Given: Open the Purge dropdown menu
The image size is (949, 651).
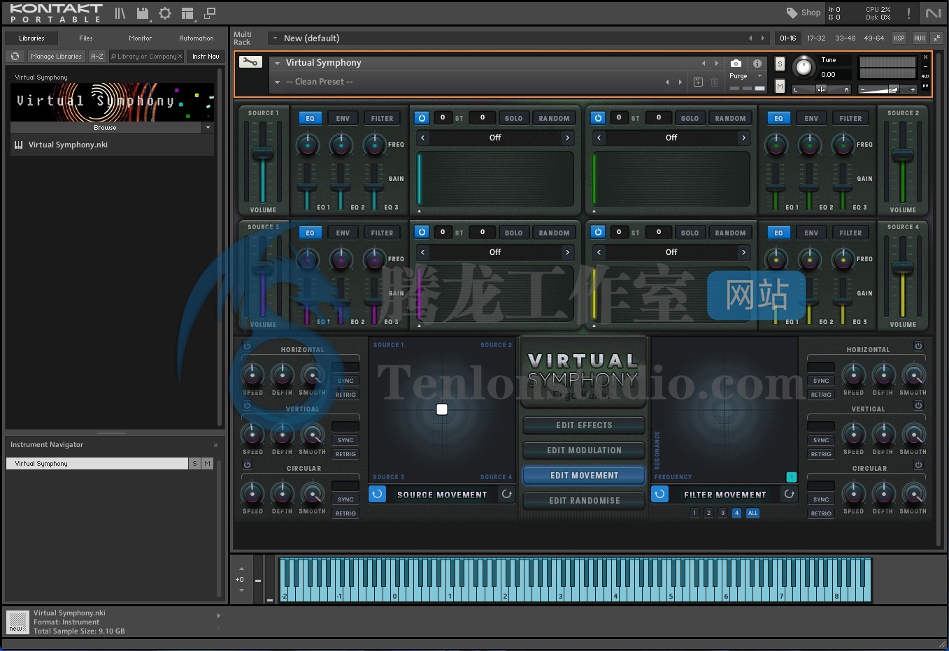Looking at the screenshot, I should click(759, 75).
